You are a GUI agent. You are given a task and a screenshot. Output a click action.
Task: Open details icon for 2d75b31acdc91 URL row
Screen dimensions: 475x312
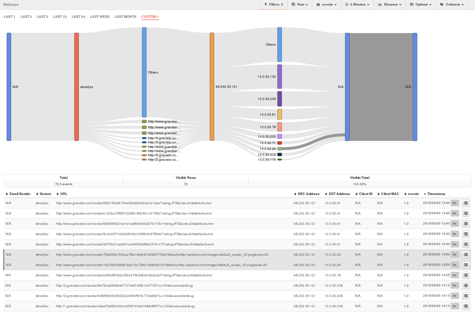click(466, 244)
